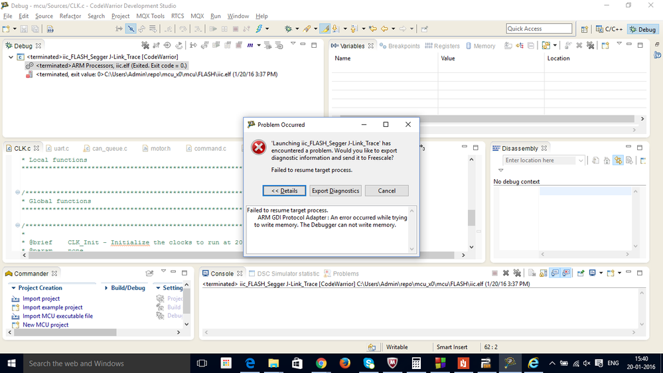The image size is (663, 373).
Task: Click the editor vertical scrollbar thumb
Action: pyautogui.click(x=471, y=218)
